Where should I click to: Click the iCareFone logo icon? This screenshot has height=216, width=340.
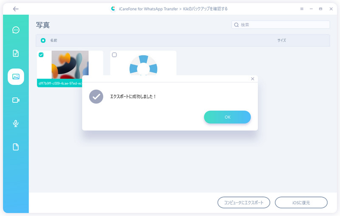[x=113, y=8]
